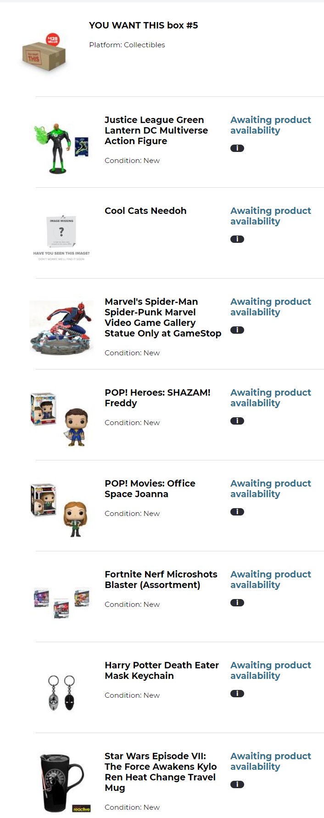Click the Cool Cats Needoh product title
The image size is (324, 818).
point(145,211)
